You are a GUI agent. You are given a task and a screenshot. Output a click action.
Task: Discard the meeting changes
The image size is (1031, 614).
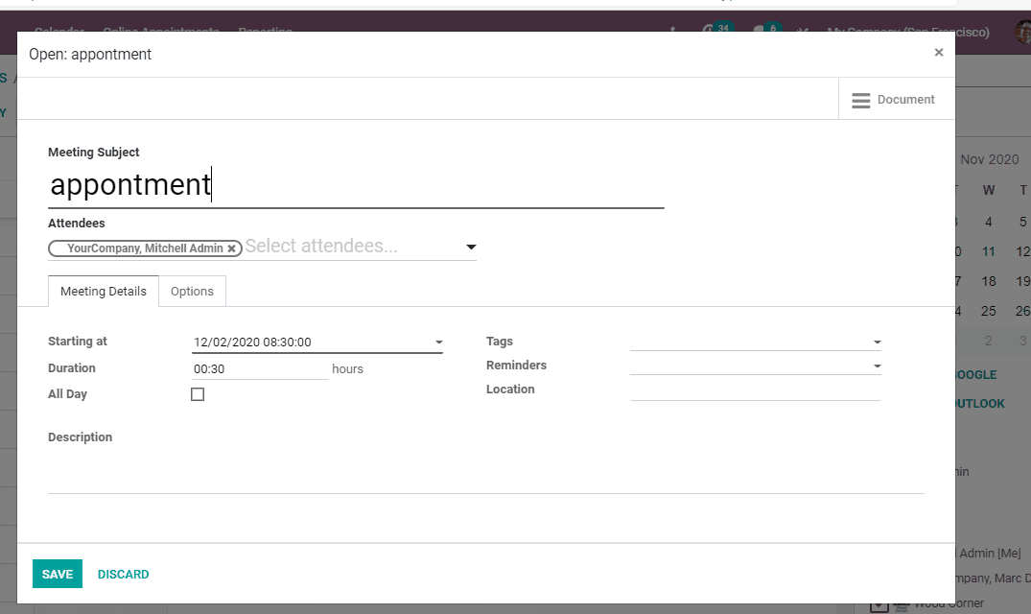click(123, 575)
